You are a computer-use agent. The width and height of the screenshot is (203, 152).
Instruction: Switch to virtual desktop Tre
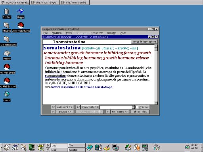tap(77, 145)
